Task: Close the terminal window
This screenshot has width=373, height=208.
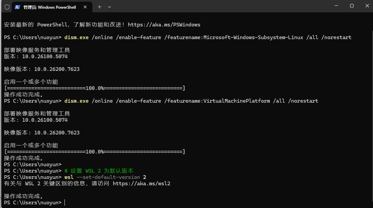Action: click(367, 6)
